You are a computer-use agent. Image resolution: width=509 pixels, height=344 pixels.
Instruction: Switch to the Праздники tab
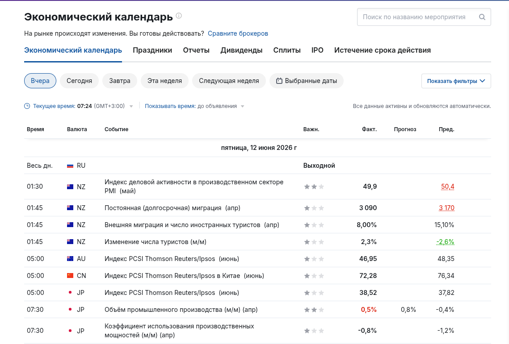(x=152, y=50)
